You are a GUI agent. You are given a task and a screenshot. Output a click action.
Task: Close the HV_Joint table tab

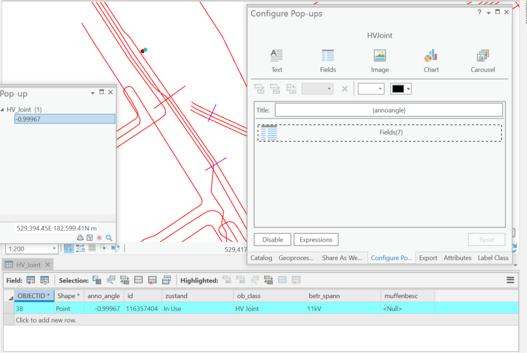pyautogui.click(x=48, y=265)
